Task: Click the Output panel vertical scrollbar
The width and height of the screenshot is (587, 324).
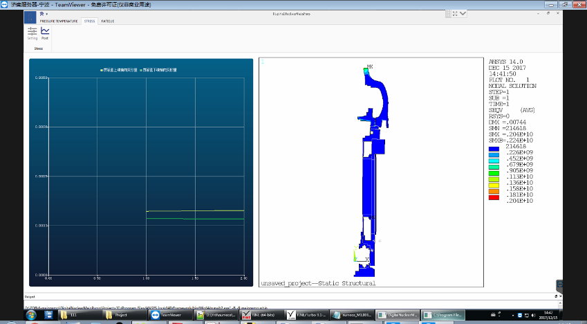Action: [560, 305]
